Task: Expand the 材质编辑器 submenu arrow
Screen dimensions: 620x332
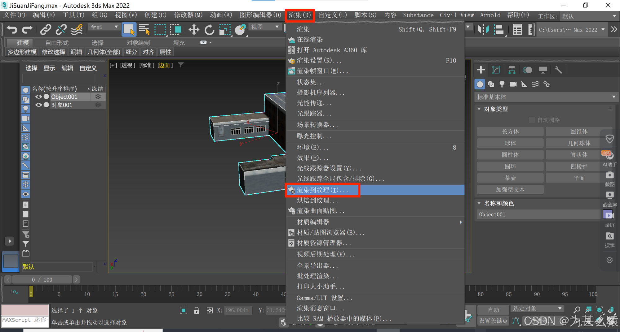Action: [461, 222]
